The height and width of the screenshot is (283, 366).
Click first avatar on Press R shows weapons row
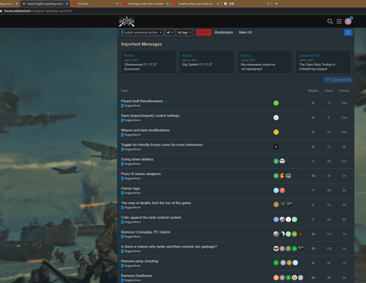point(276,176)
